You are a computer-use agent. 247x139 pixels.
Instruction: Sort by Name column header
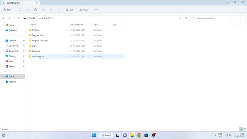pos(33,25)
